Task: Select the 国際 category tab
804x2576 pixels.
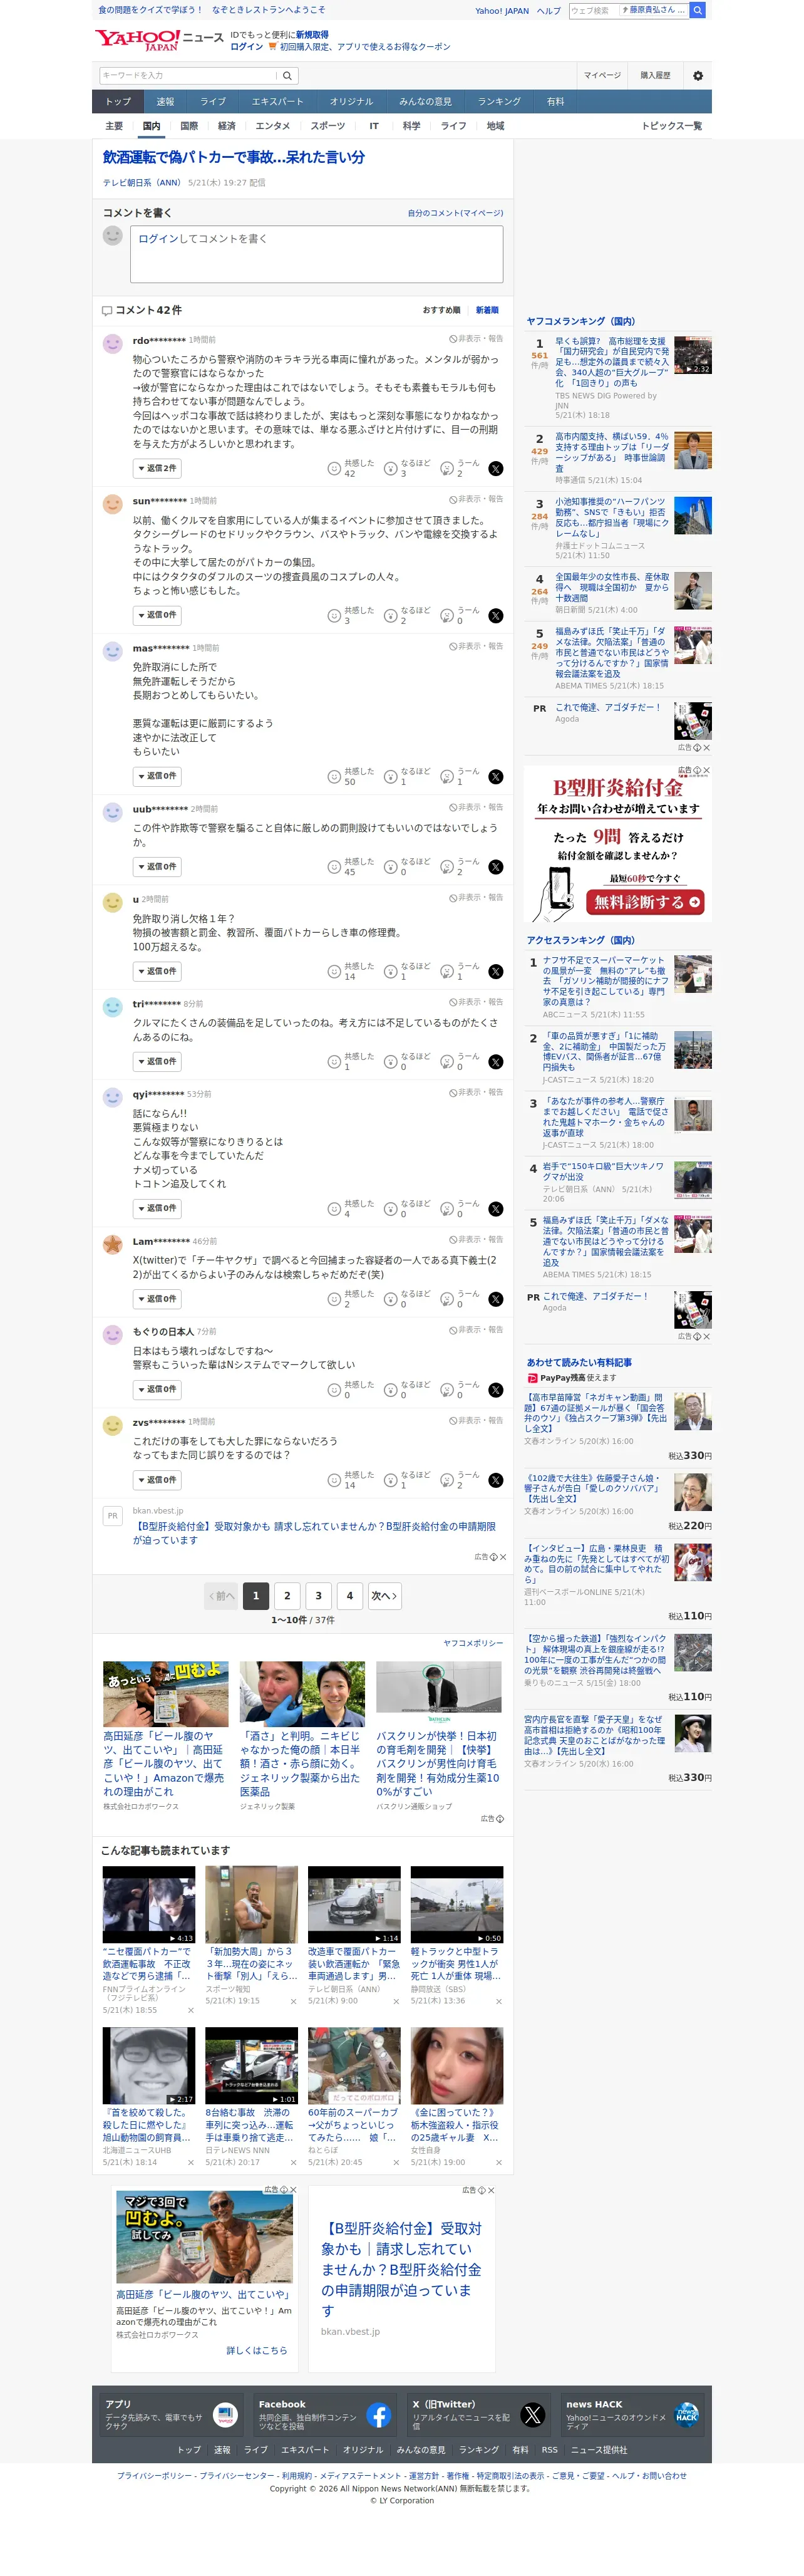Action: point(189,126)
